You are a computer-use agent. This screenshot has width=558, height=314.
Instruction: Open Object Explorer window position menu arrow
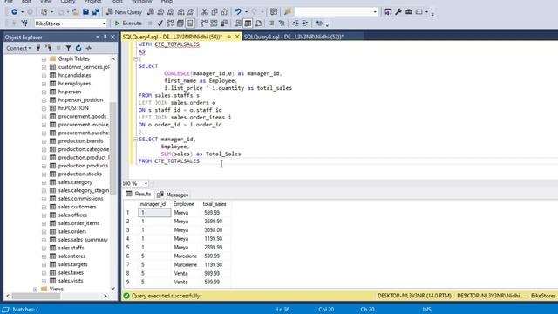coord(97,37)
